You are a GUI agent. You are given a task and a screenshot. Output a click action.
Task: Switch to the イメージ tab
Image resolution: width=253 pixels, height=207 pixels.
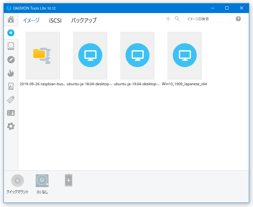coord(31,20)
